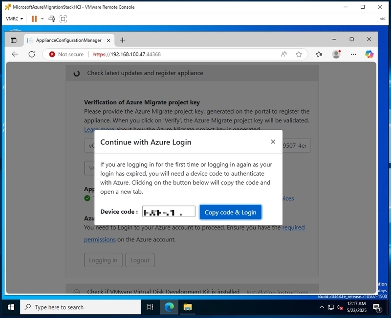Minimize the VMware Remote Console window
Viewport: 391px width, 318px height.
click(346, 7)
